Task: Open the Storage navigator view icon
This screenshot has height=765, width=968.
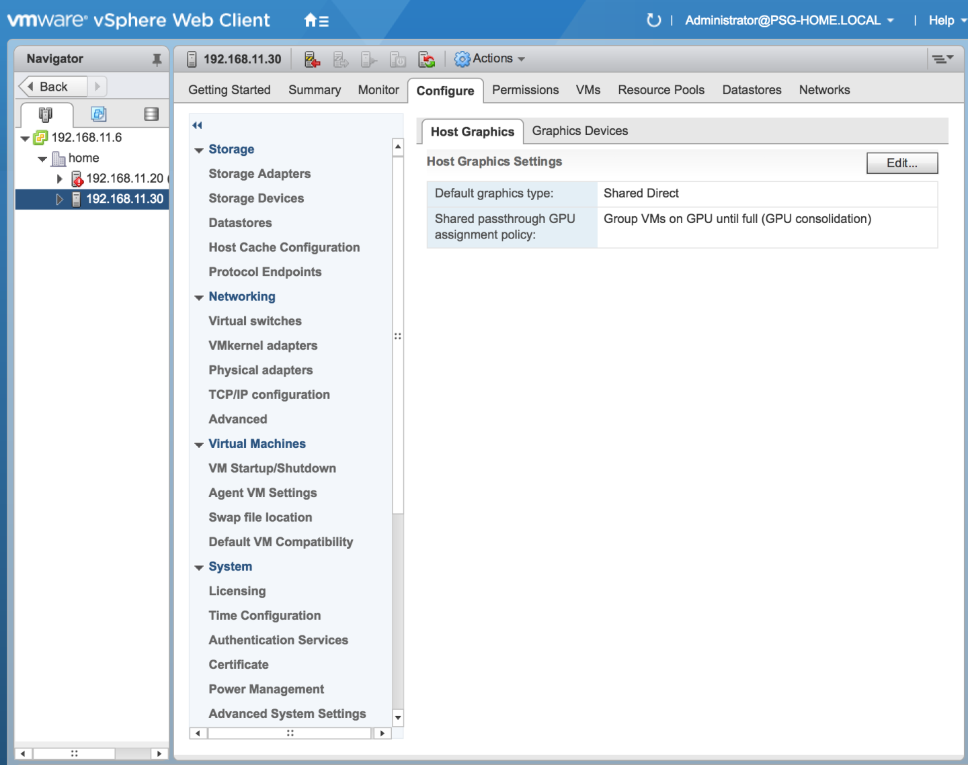Action: [x=150, y=114]
